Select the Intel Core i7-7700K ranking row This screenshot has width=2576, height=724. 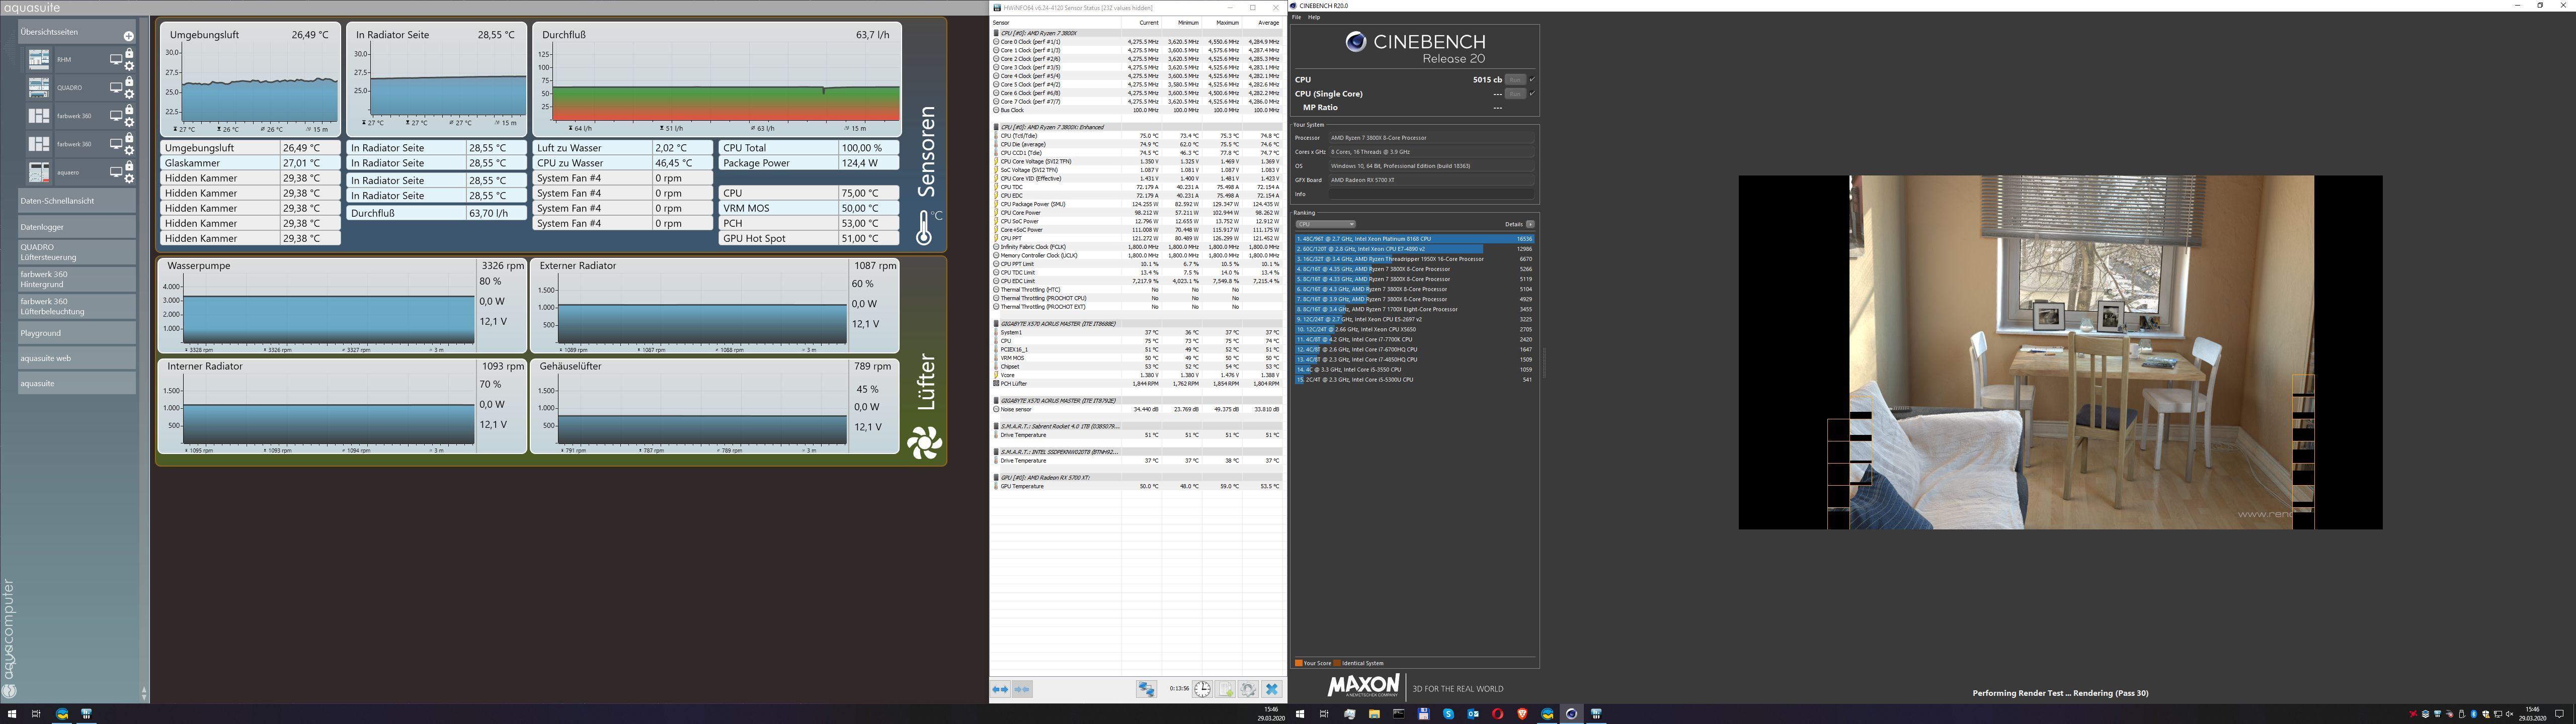pos(1414,339)
